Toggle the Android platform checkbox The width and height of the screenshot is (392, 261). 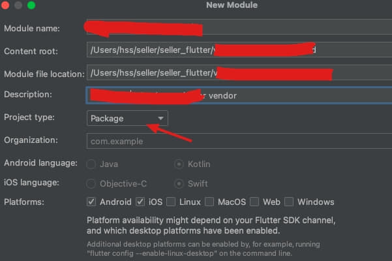91,202
